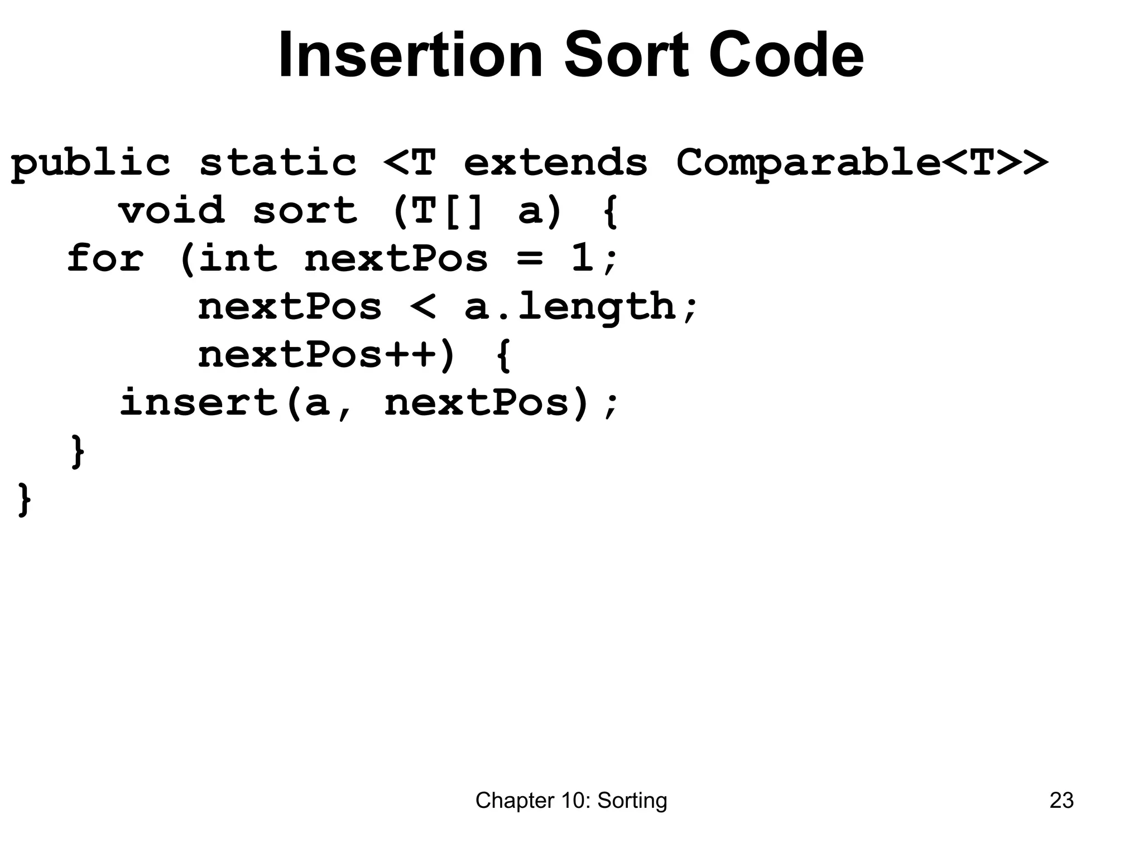Click the word 'void' in the code

coord(171,211)
